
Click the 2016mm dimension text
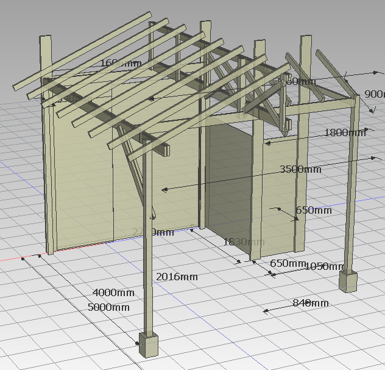177,277
